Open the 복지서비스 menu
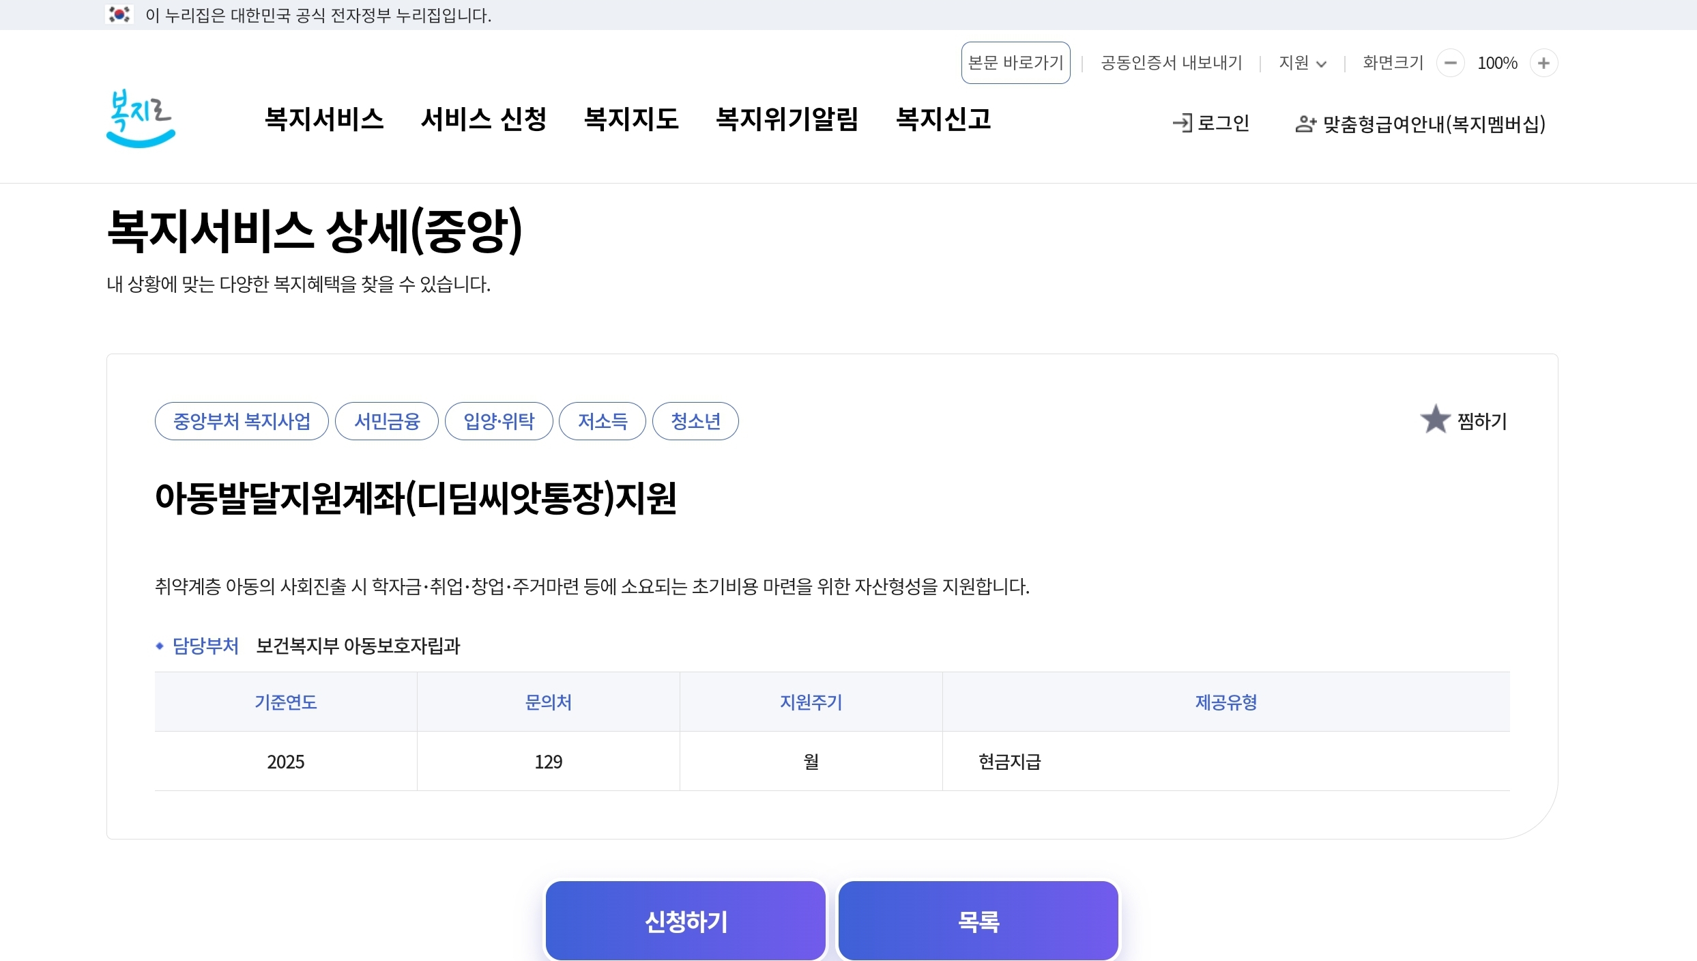 tap(324, 119)
